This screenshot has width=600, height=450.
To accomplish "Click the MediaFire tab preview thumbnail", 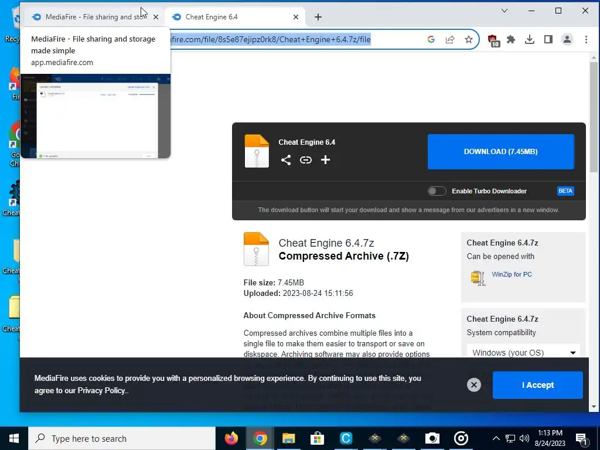I will click(96, 116).
